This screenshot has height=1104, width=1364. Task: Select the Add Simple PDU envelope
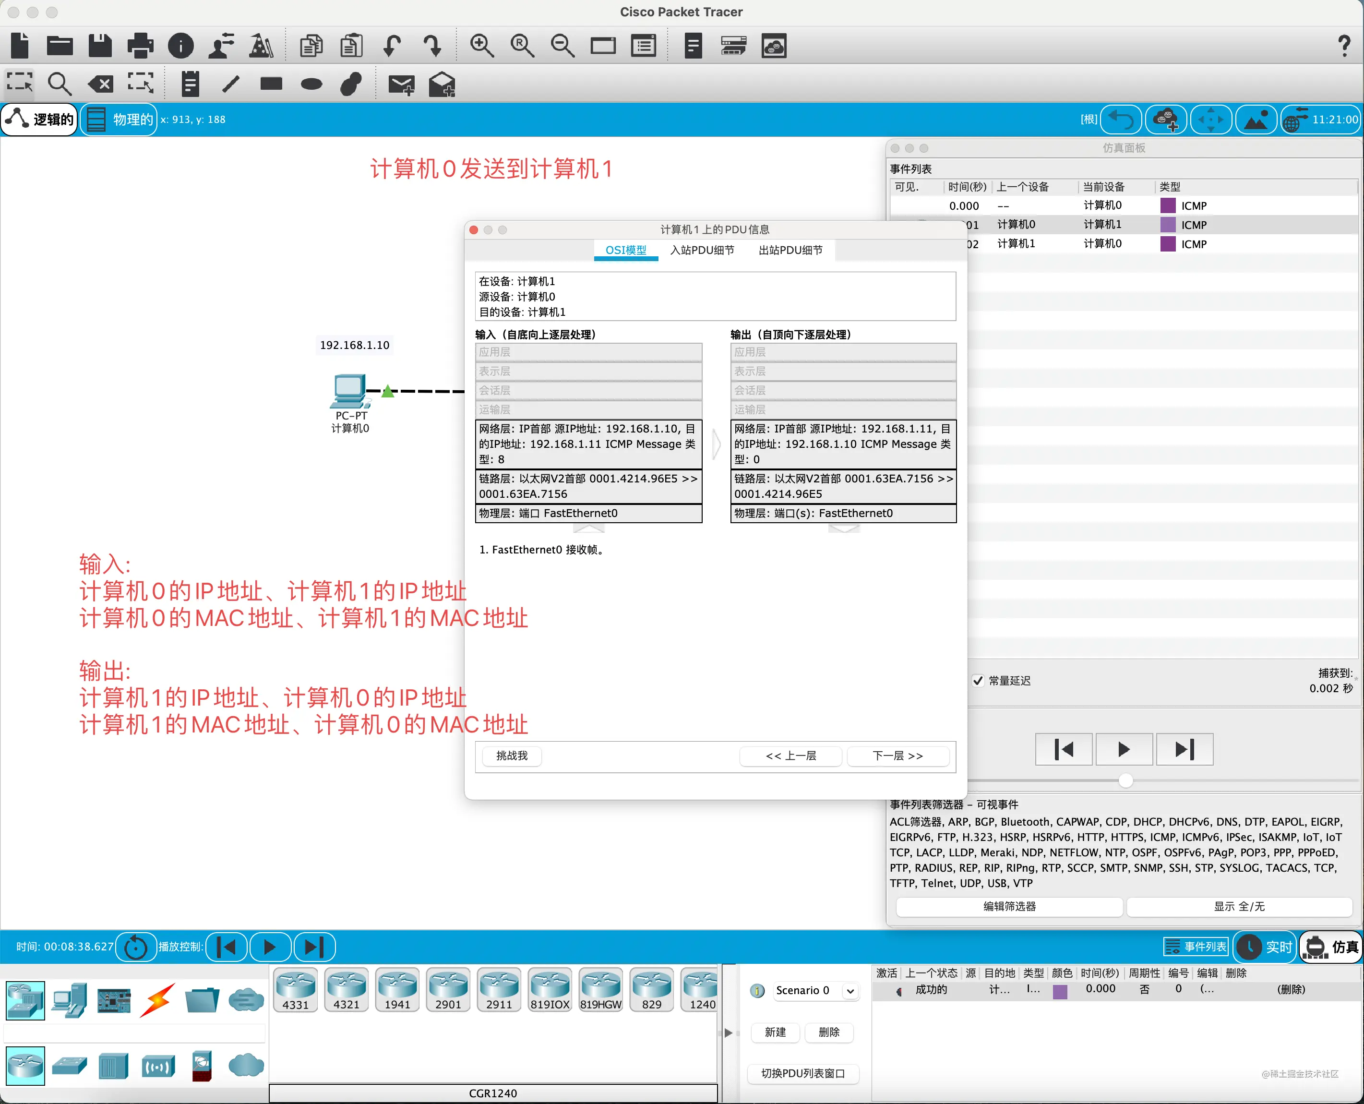(402, 84)
